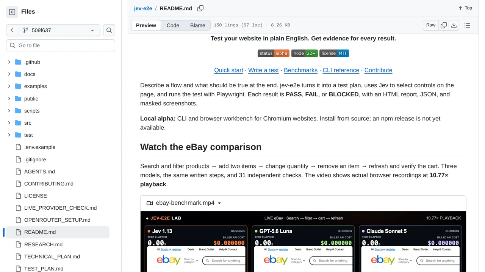485x272 pixels.
Task: Switch to the Code tab
Action: tap(173, 25)
